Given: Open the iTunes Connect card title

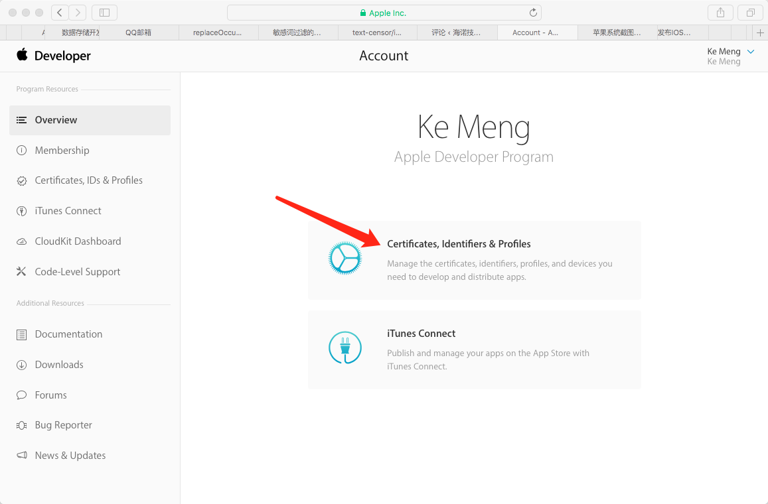Looking at the screenshot, I should click(x=422, y=333).
